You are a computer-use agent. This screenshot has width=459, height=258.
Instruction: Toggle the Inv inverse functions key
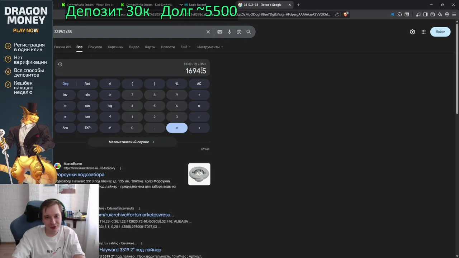(65, 95)
